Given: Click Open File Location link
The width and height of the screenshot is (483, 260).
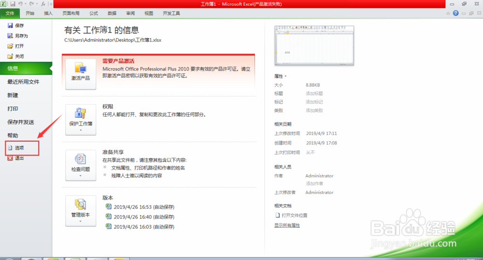Looking at the screenshot, I should pyautogui.click(x=291, y=216).
